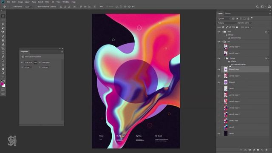Select the Brush tool
272x153 pixels.
pyautogui.click(x=3, y=36)
